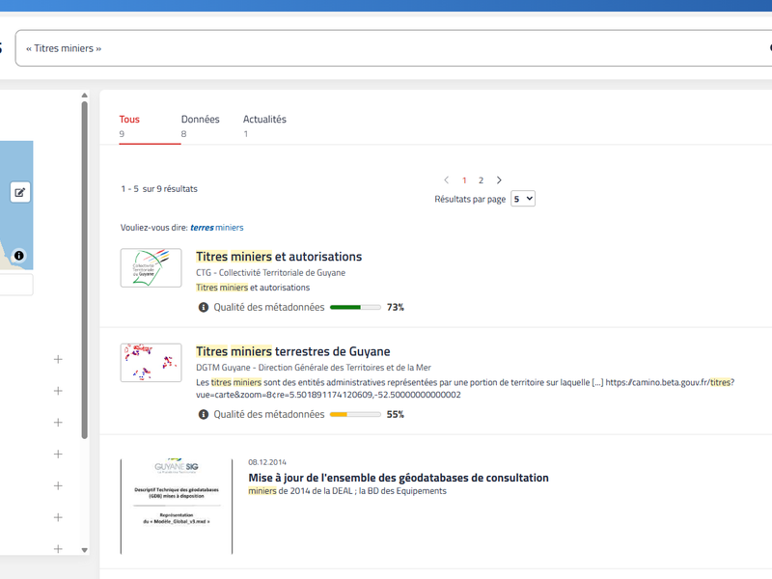Switch to the Données tab
Viewport: 772px width, 579px height.
[200, 120]
